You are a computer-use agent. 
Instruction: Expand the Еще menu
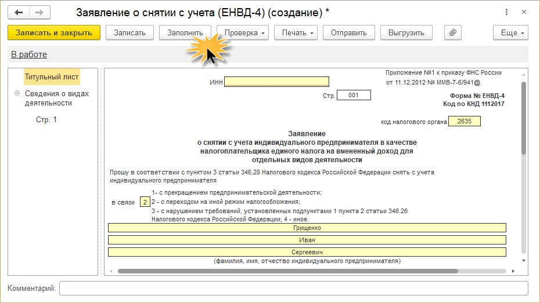[x=510, y=32]
